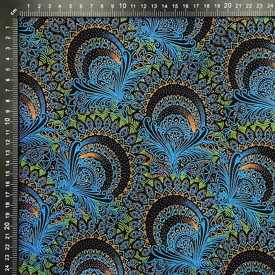Click number 13 on the vertical ruler

pos(8,153)
